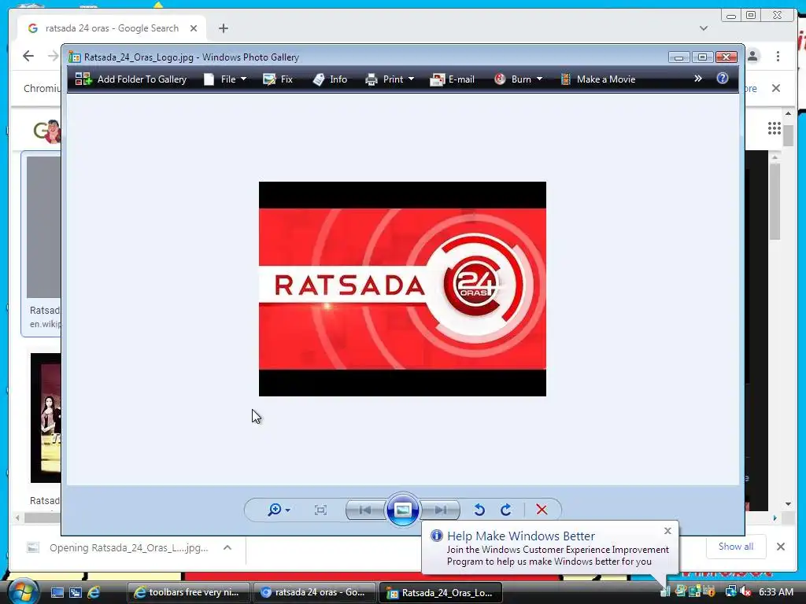The width and height of the screenshot is (806, 604).
Task: Click the Show Desktop quick launch icon
Action: 57,593
